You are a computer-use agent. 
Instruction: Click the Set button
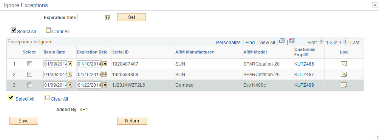point(131,17)
